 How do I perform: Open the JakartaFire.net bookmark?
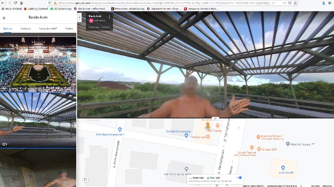[x=164, y=9]
